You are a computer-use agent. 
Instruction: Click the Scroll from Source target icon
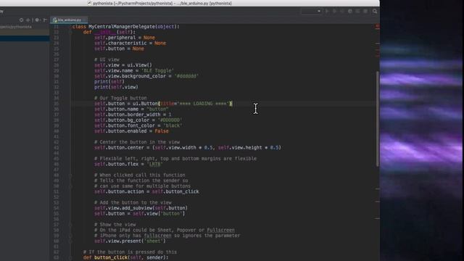tap(21, 20)
